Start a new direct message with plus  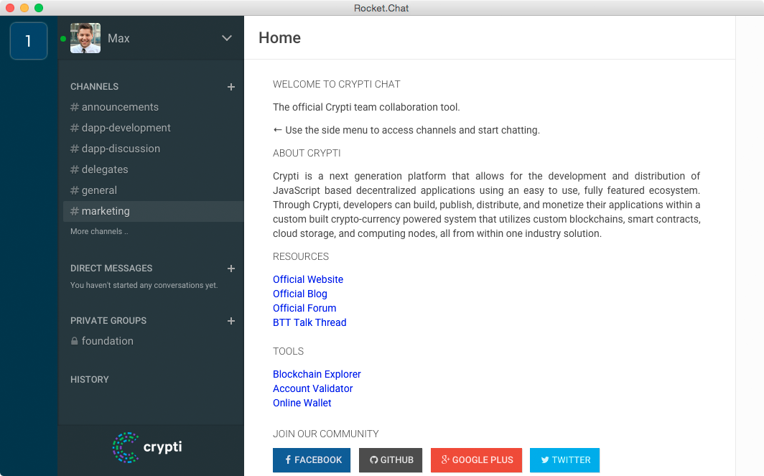pos(231,269)
